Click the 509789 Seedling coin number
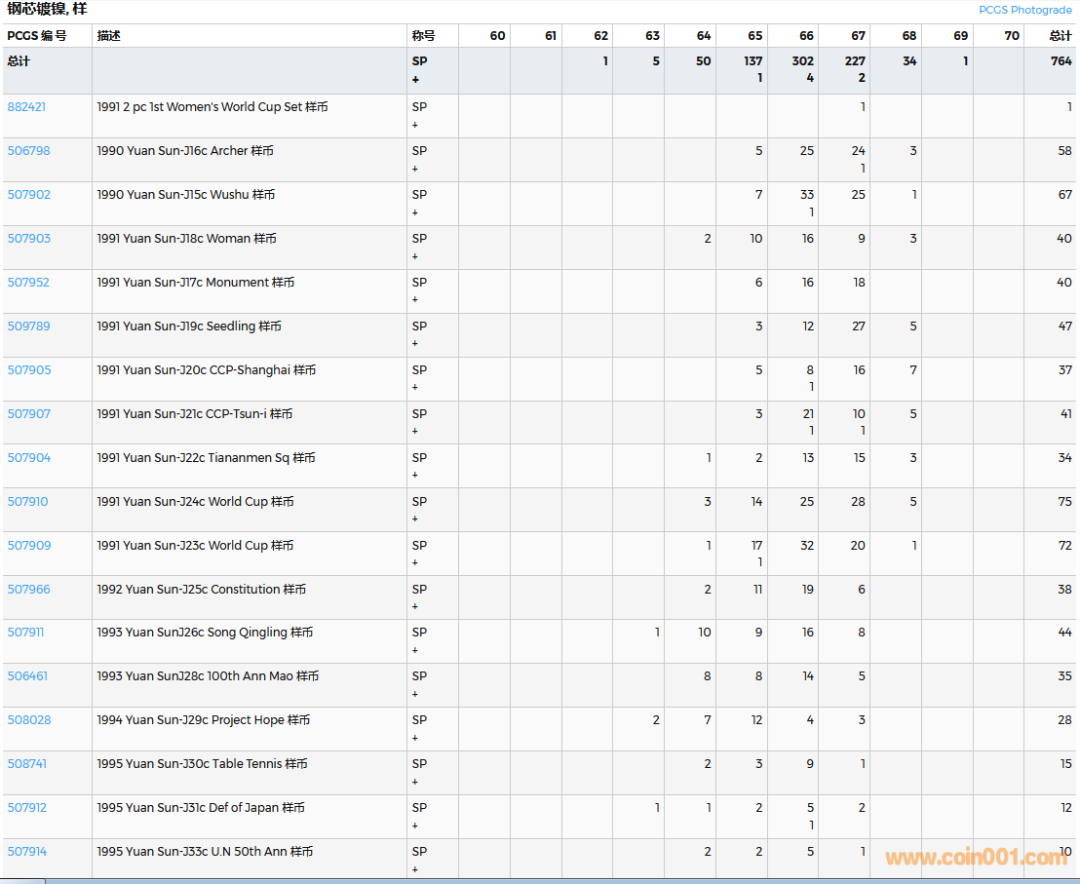This screenshot has height=884, width=1080. [x=28, y=327]
